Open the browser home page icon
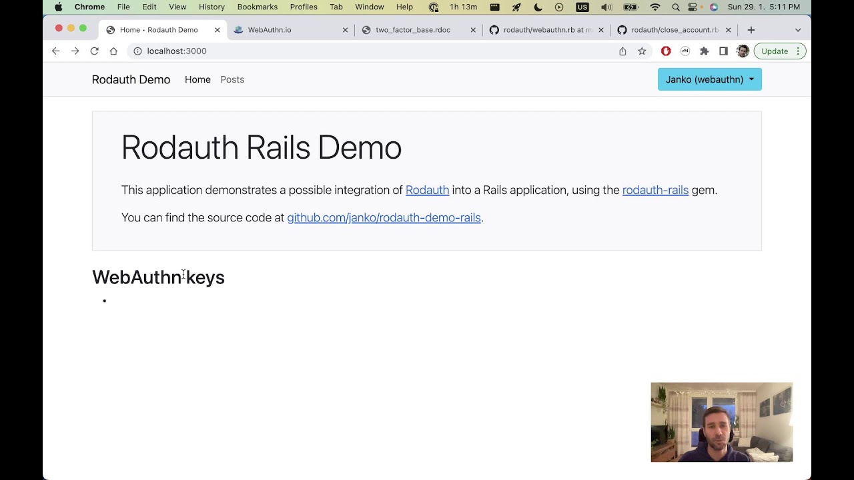The height and width of the screenshot is (480, 854). pos(113,51)
